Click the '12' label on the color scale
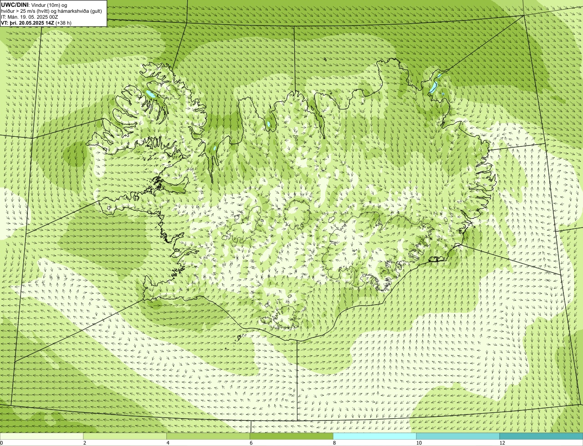This screenshot has height=446, width=583. (502, 443)
